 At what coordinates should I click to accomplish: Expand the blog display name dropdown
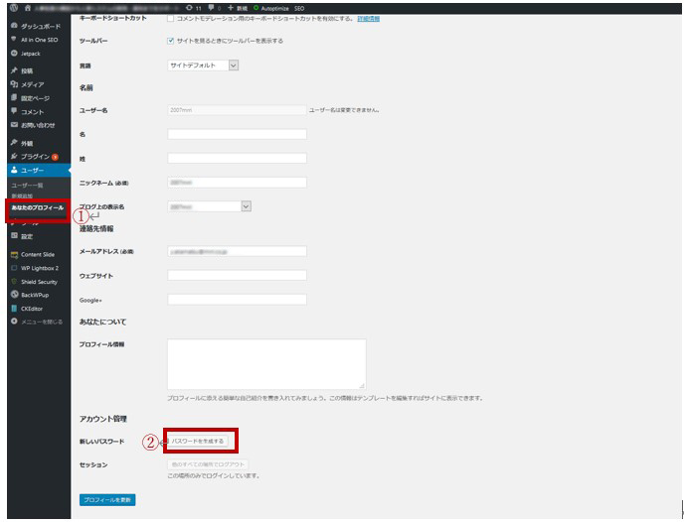click(x=209, y=206)
